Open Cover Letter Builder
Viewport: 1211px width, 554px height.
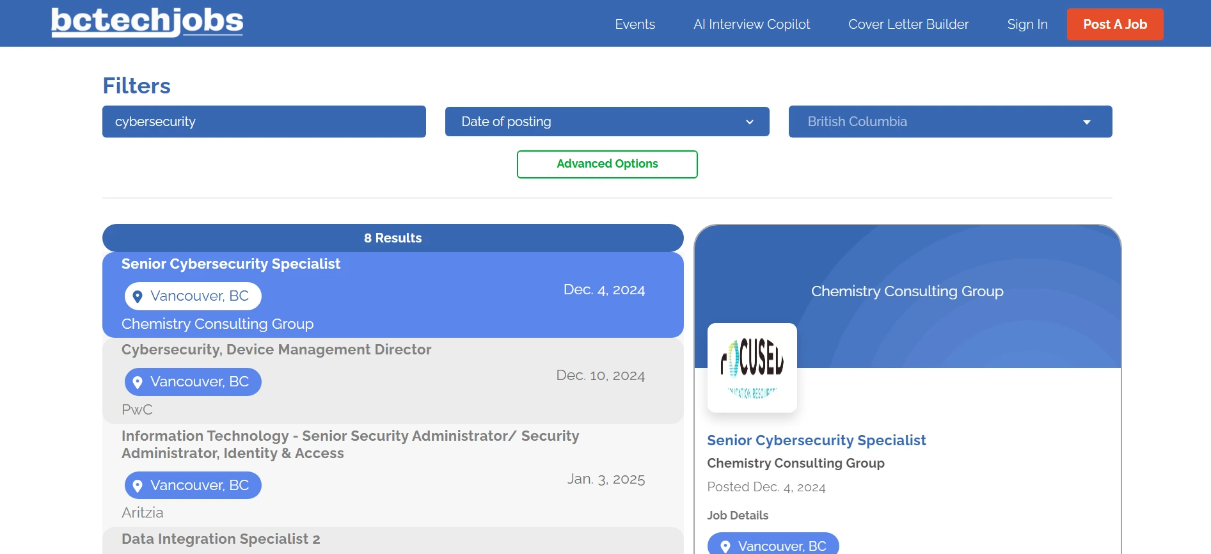click(x=908, y=24)
